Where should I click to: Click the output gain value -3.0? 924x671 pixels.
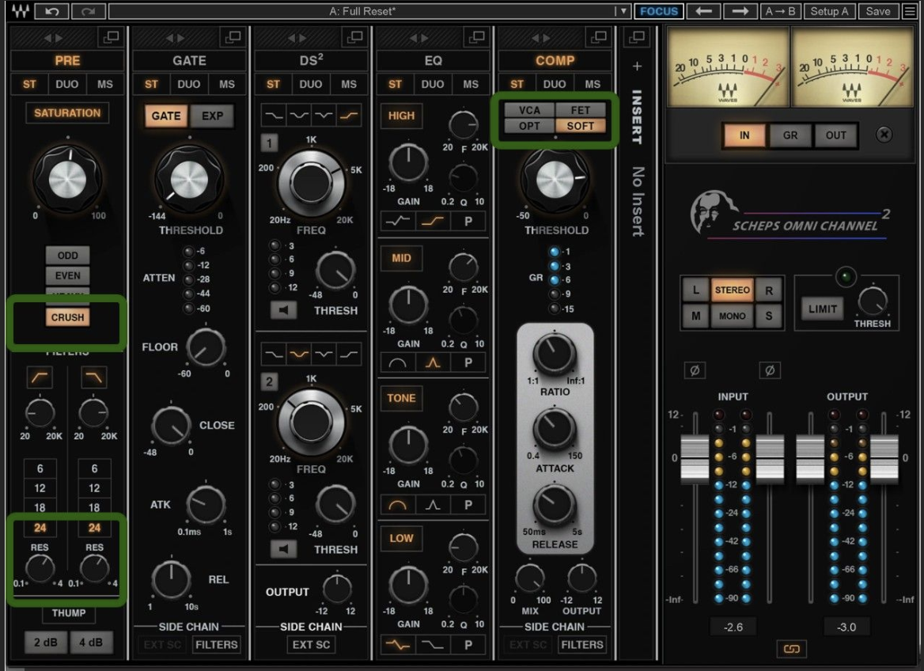846,627
